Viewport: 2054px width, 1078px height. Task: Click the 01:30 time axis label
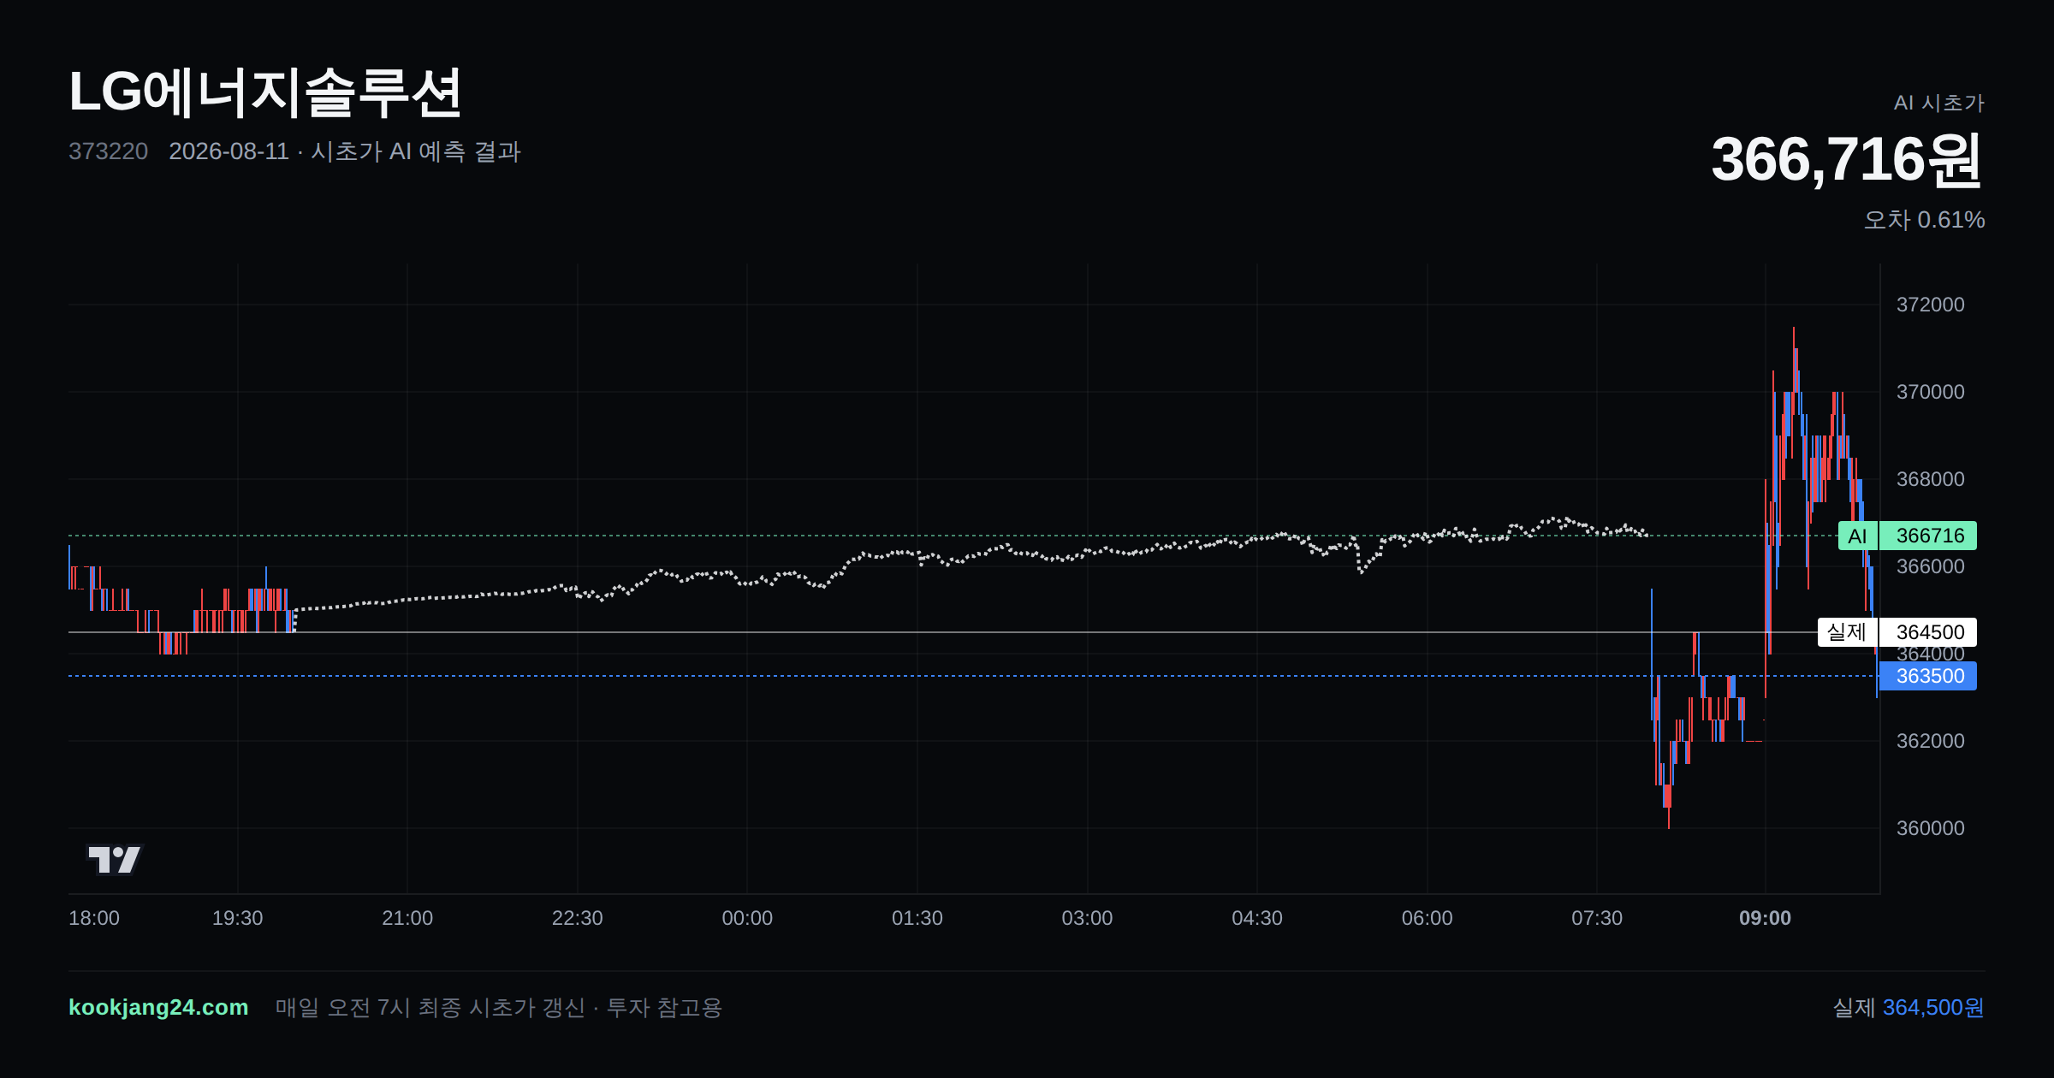point(917,918)
